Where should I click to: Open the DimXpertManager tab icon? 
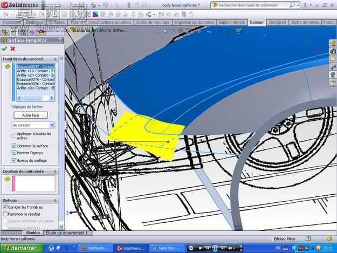click(32, 32)
